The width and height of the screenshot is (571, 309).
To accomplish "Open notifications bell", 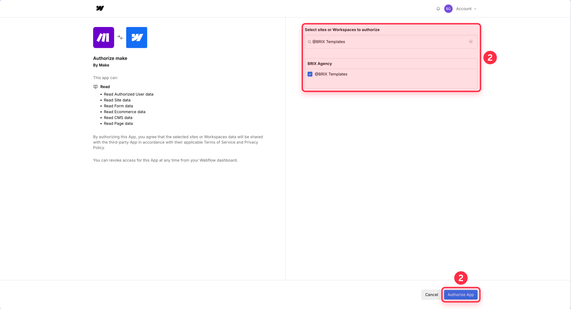I will (x=438, y=9).
